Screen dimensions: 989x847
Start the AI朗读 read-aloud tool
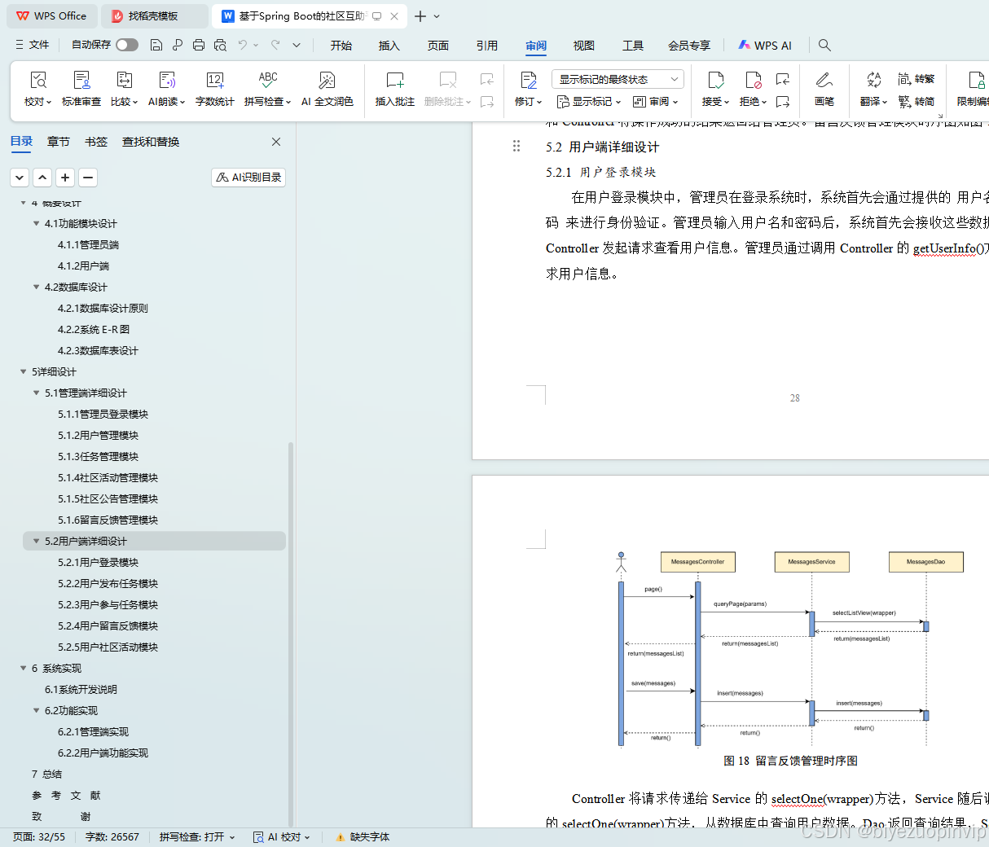[167, 89]
